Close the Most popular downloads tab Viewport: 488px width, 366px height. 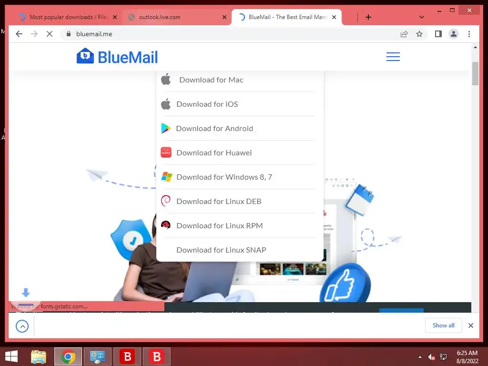[115, 17]
